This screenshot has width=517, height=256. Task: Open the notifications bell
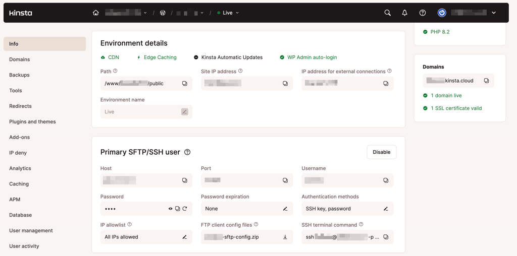pyautogui.click(x=405, y=13)
